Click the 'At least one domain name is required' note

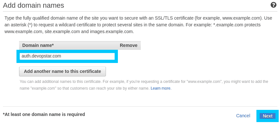point(44,114)
